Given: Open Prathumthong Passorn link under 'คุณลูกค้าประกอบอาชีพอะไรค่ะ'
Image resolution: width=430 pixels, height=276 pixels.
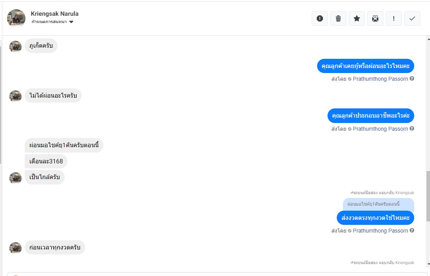Looking at the screenshot, I should pos(380,129).
